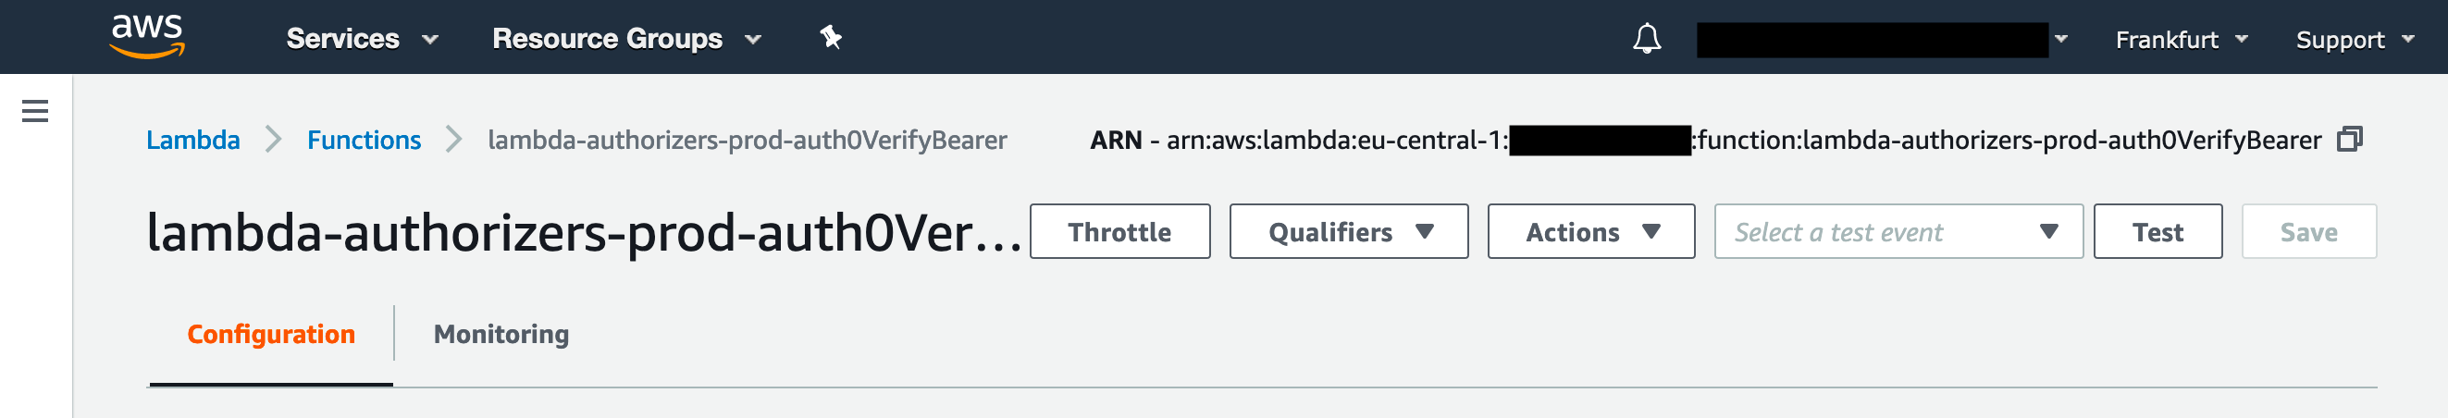Go to the Lambda breadcrumb link

[193, 141]
